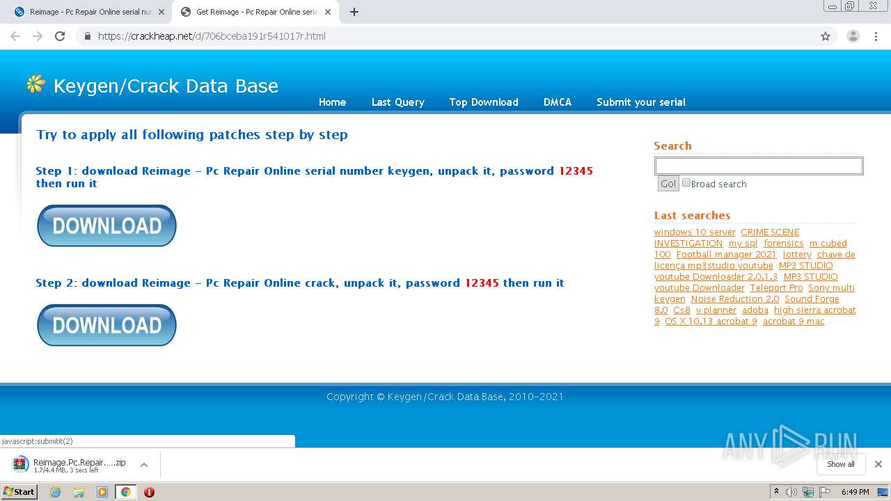Open the Teleport Pro link
Image resolution: width=891 pixels, height=501 pixels.
click(x=776, y=287)
